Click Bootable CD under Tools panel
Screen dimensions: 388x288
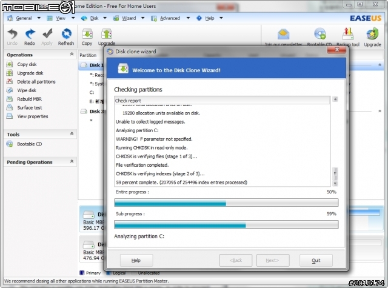click(x=30, y=144)
